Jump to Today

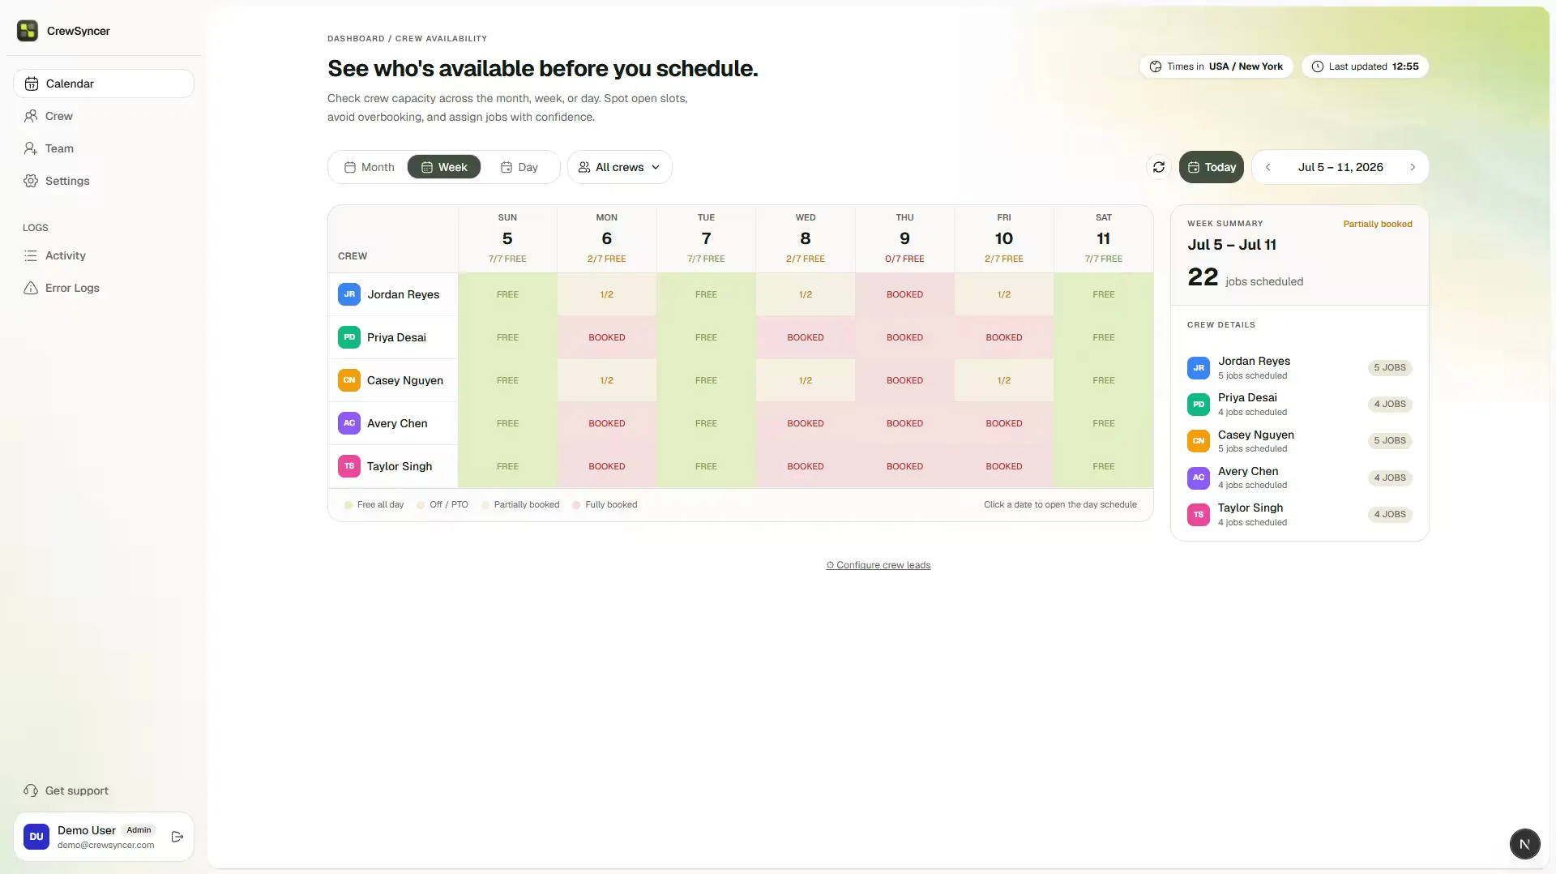pyautogui.click(x=1211, y=167)
